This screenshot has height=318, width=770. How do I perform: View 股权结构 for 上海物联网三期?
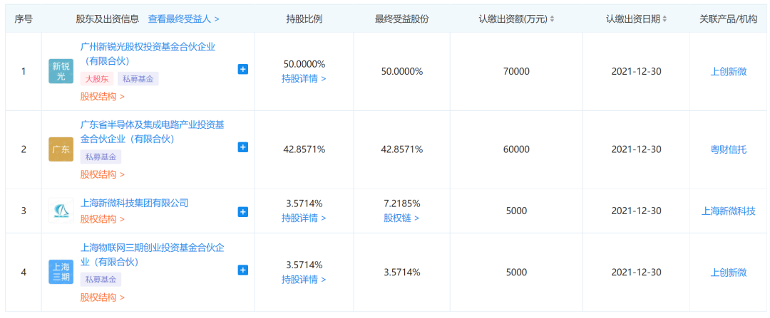[x=102, y=297]
